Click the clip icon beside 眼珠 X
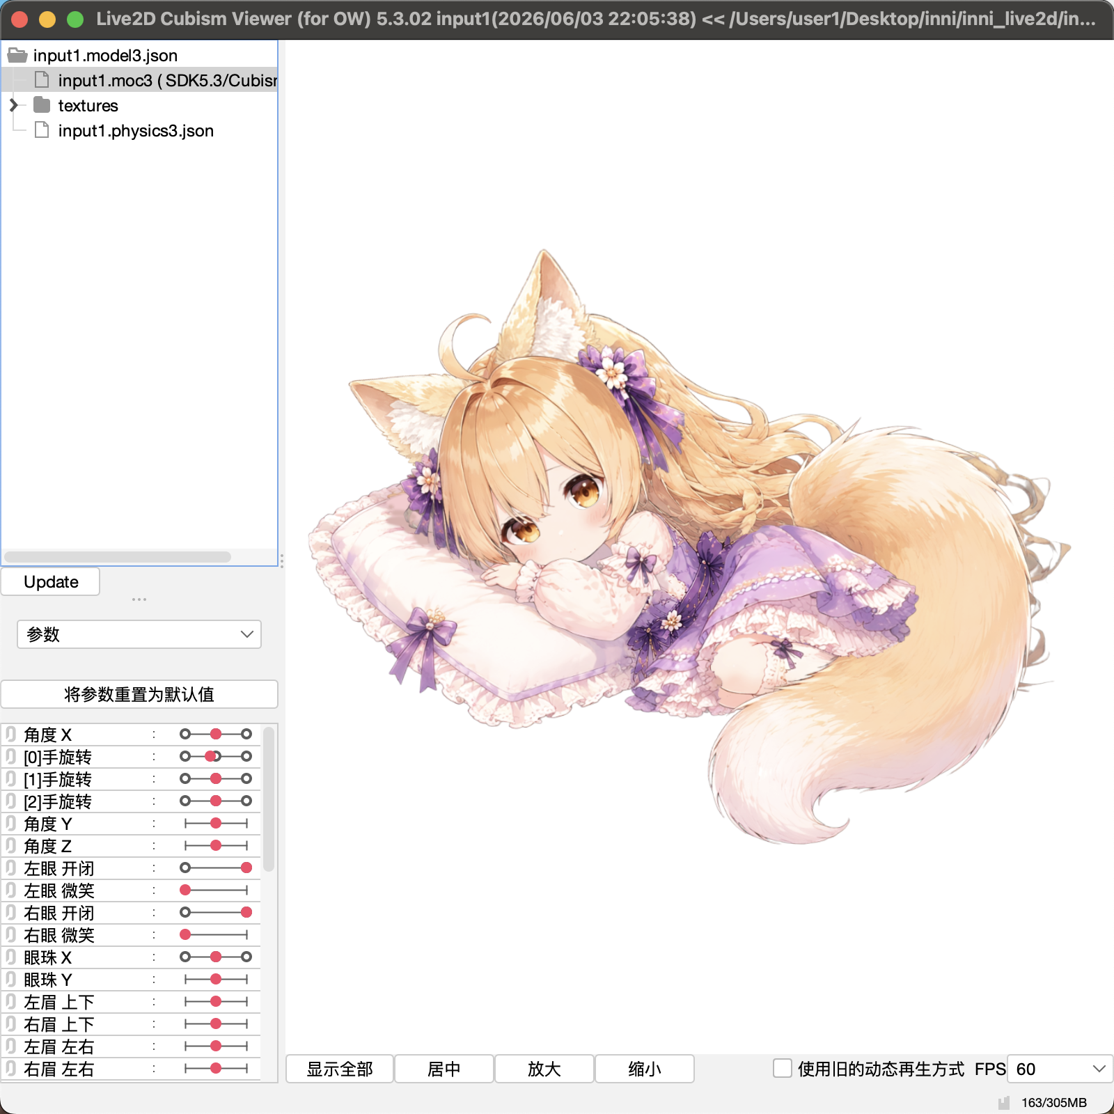Image resolution: width=1114 pixels, height=1114 pixels. click(10, 957)
